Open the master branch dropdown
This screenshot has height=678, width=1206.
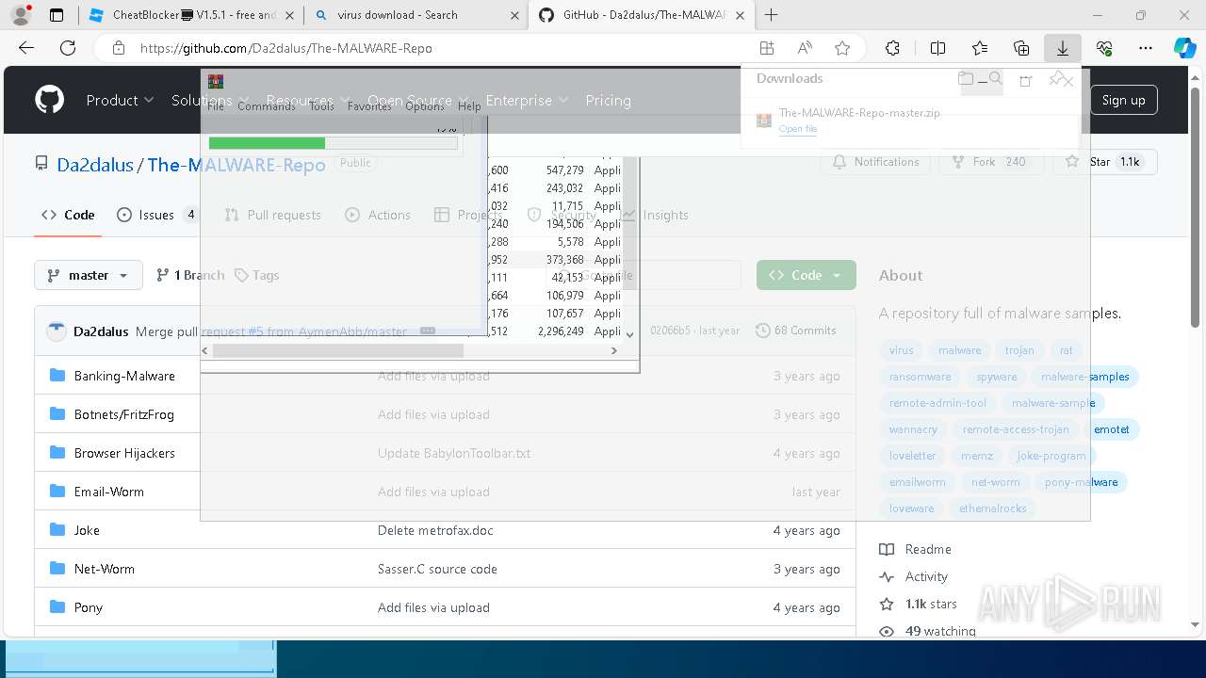coord(89,275)
